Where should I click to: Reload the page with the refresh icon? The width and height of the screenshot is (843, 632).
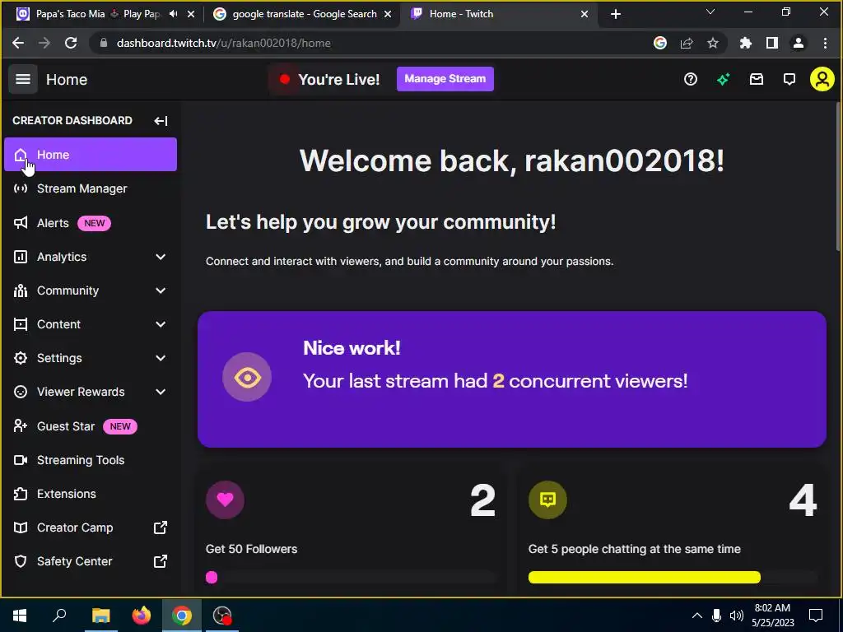(71, 43)
